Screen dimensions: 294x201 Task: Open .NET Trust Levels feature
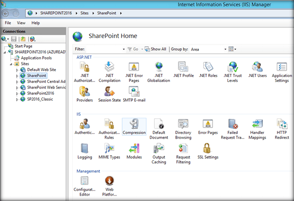point(232,72)
